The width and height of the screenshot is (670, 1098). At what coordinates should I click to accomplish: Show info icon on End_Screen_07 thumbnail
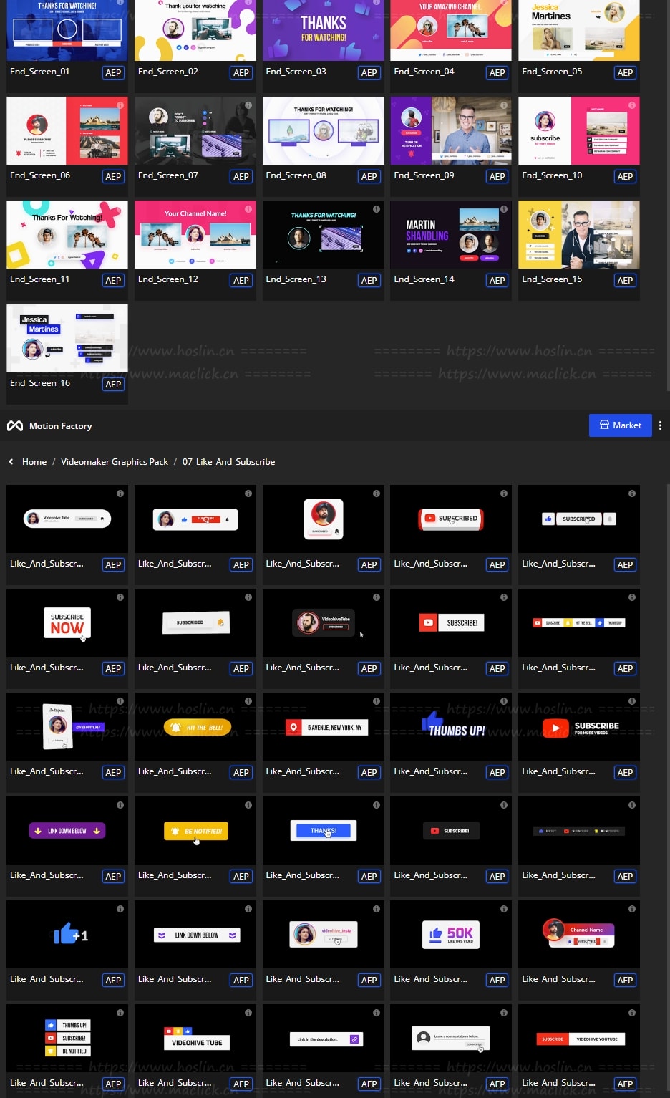point(248,105)
